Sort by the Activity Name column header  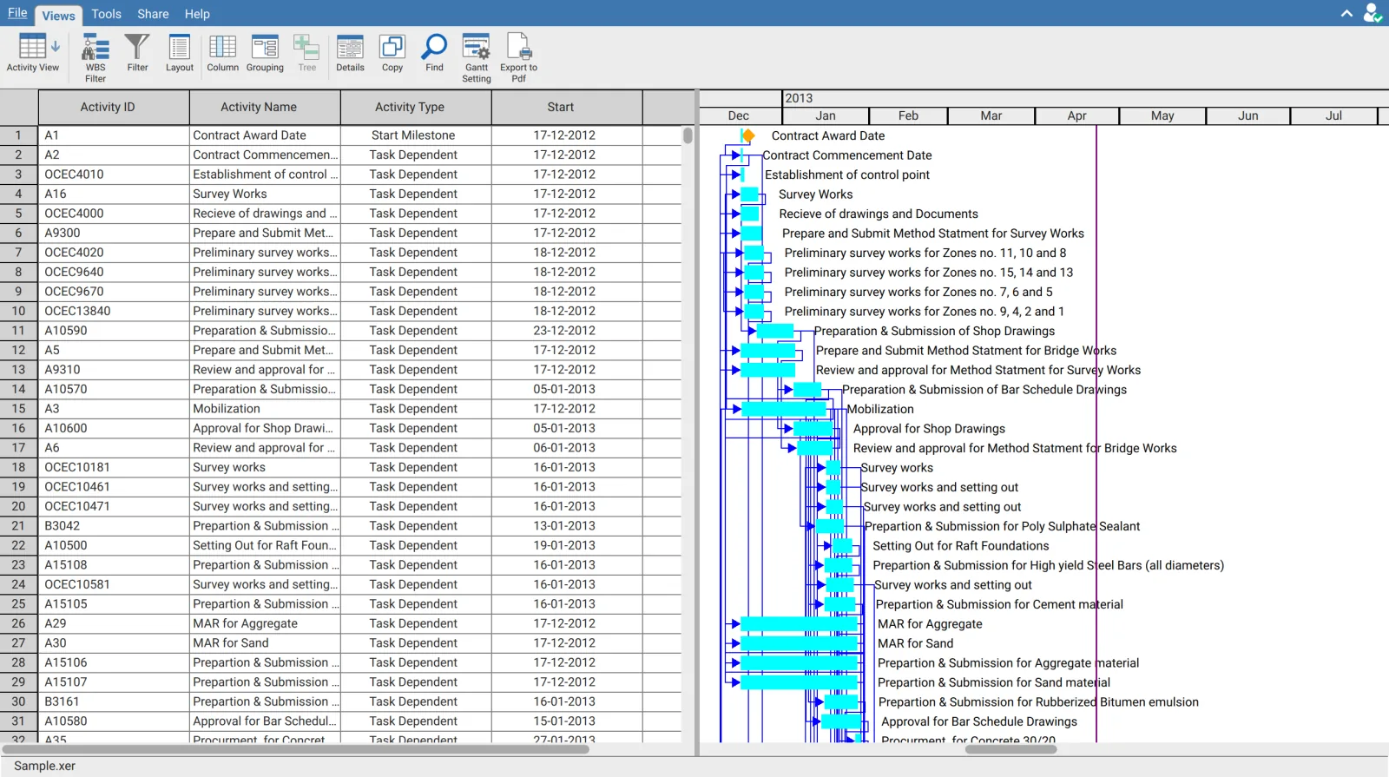[265, 108]
